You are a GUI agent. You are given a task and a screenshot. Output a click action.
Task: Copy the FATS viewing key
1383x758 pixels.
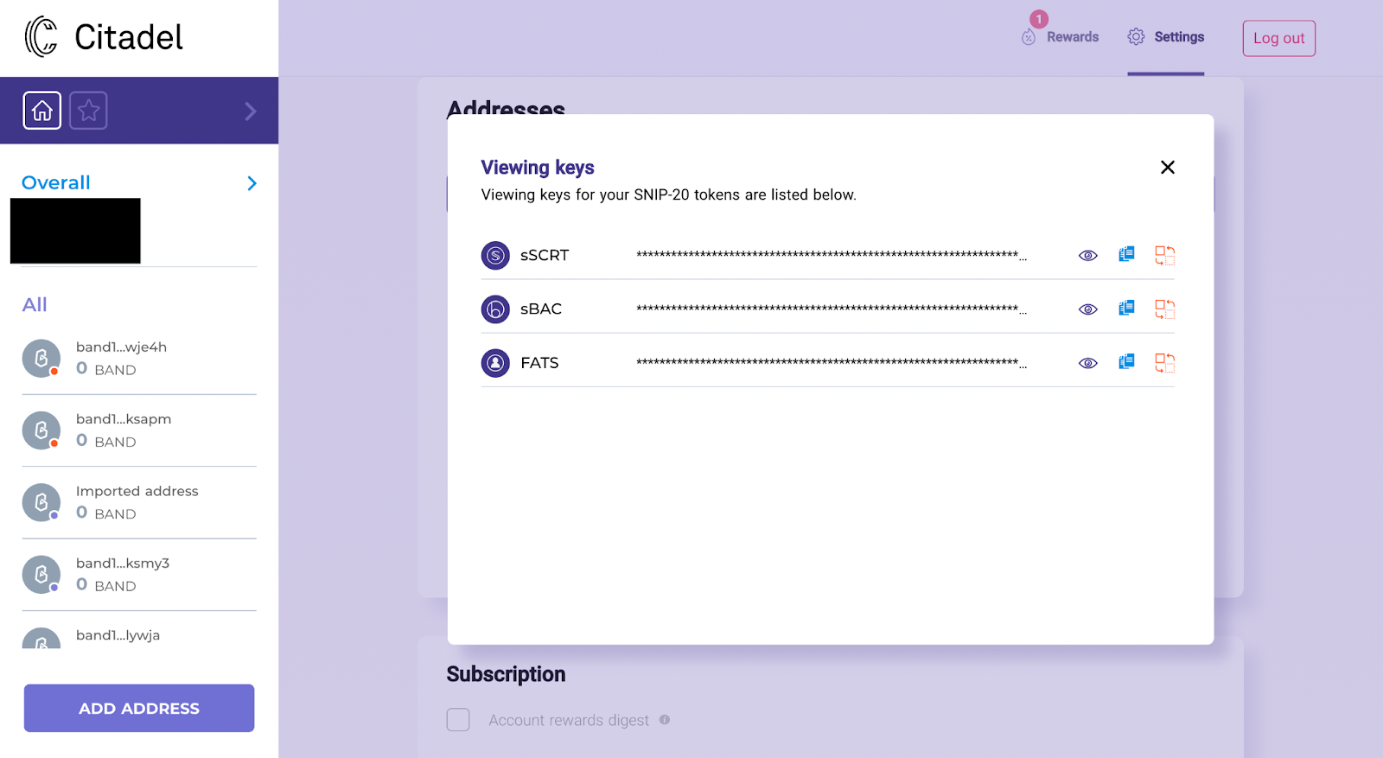(1126, 361)
